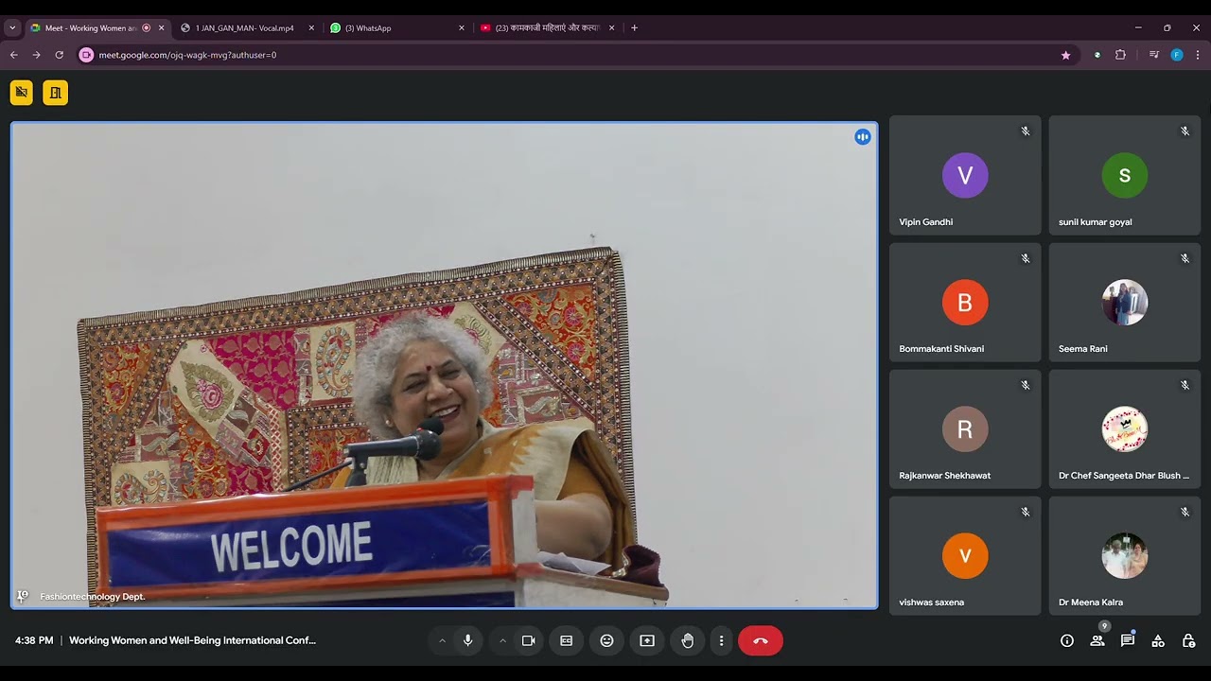Screen dimensions: 1211x681
Task: Open the Activities panel icon
Action: coord(1158,640)
